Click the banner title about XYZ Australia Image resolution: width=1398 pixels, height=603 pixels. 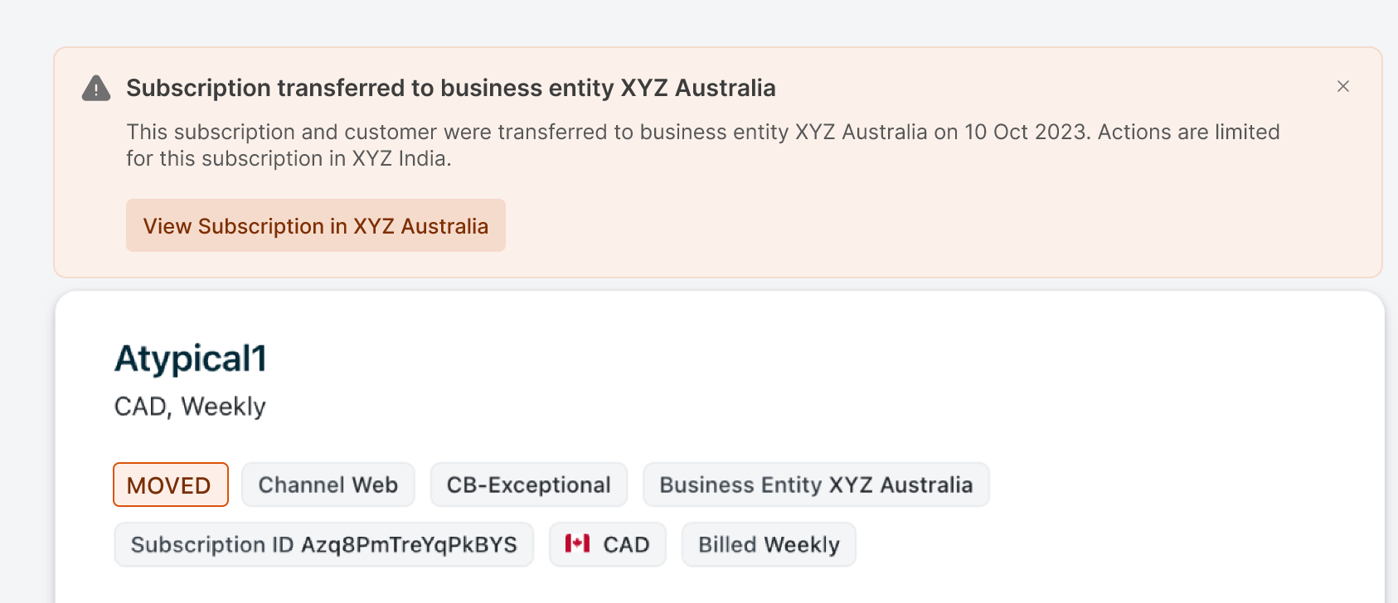click(450, 88)
